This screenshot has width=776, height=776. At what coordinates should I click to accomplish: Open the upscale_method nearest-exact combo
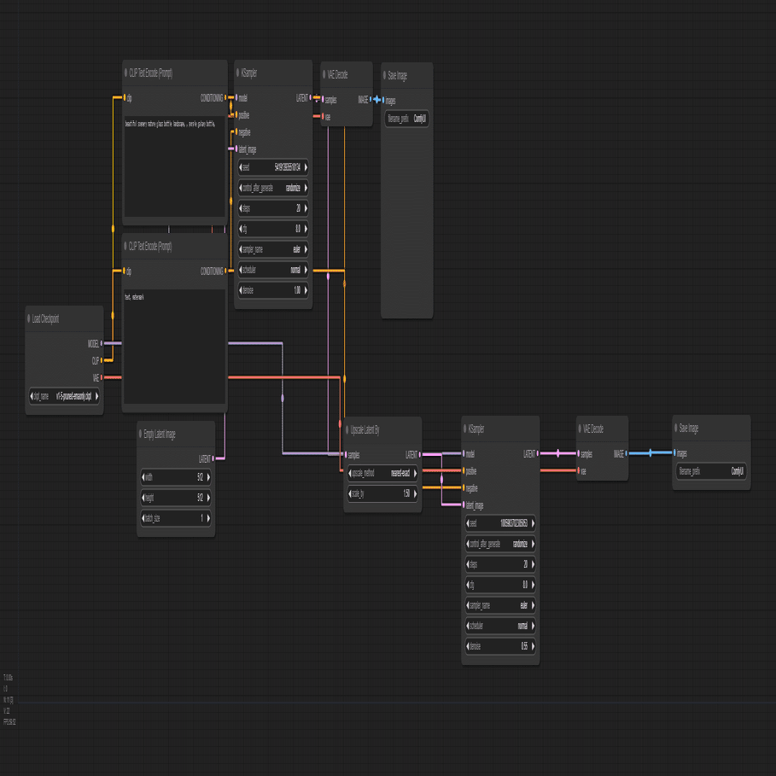382,473
